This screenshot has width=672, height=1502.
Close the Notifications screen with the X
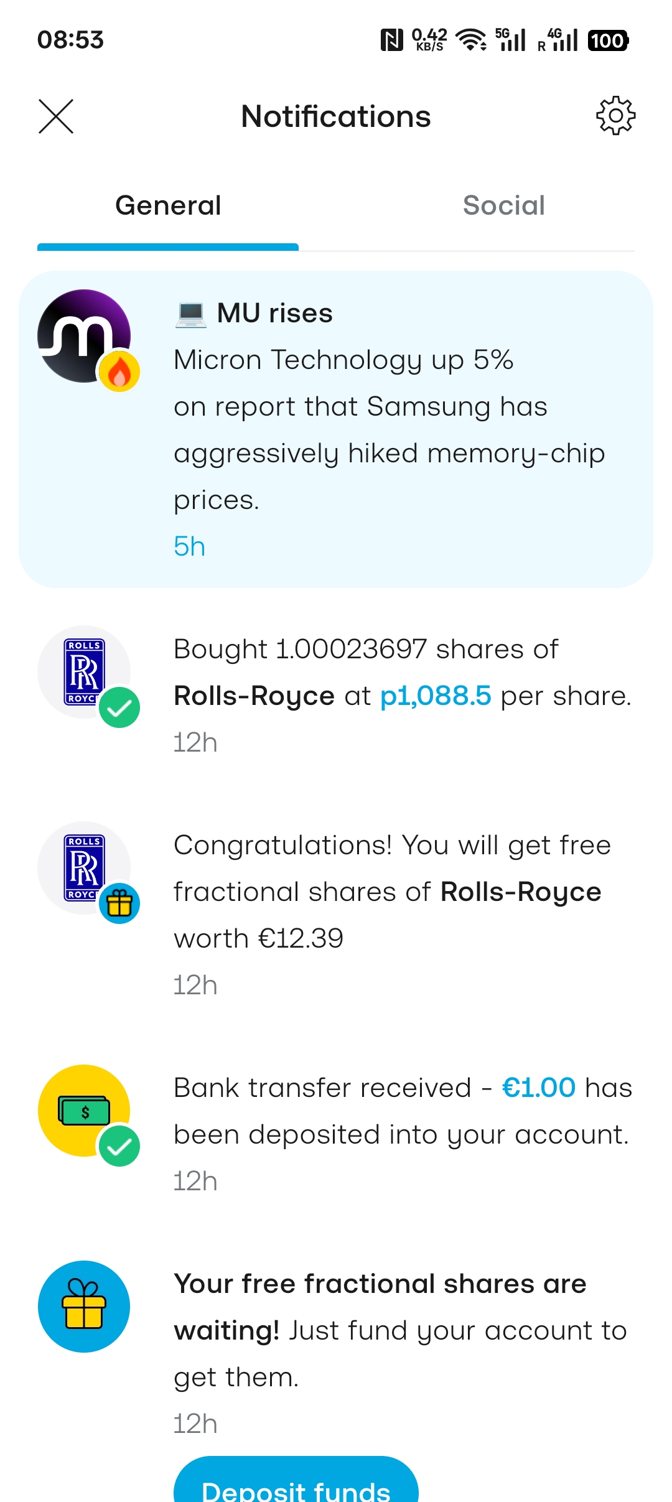click(56, 116)
